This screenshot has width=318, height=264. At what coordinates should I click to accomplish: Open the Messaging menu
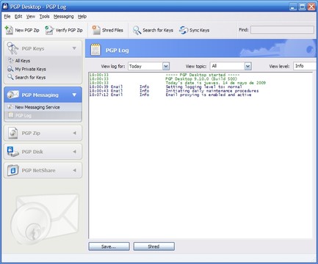pyautogui.click(x=64, y=16)
